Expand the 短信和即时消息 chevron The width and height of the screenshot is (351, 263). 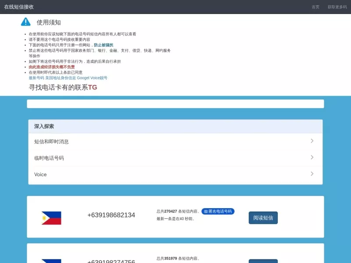(312, 141)
